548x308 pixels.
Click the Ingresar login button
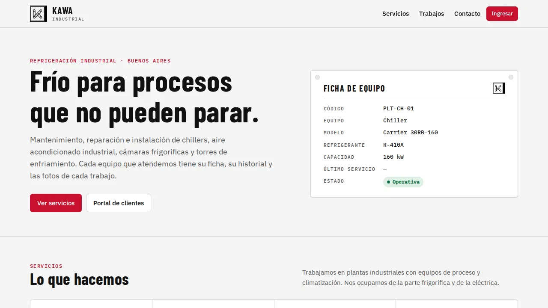(x=502, y=14)
